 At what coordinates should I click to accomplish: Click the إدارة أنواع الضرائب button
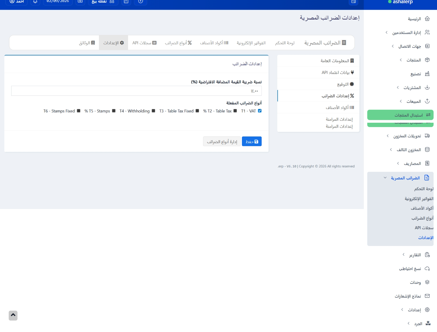click(x=222, y=142)
